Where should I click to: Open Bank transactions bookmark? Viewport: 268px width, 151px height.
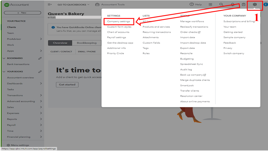[18, 64]
